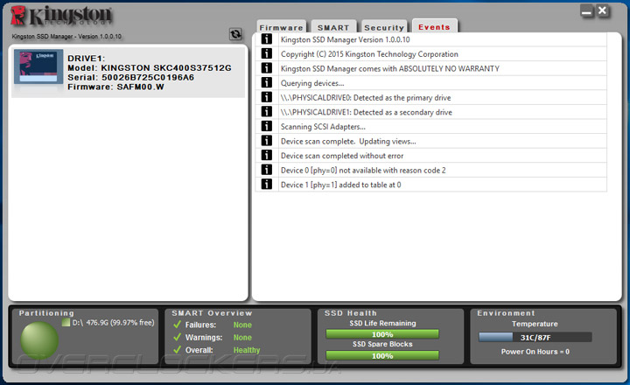
Task: Click the SSD Life Remaining progress bar
Action: pos(382,334)
